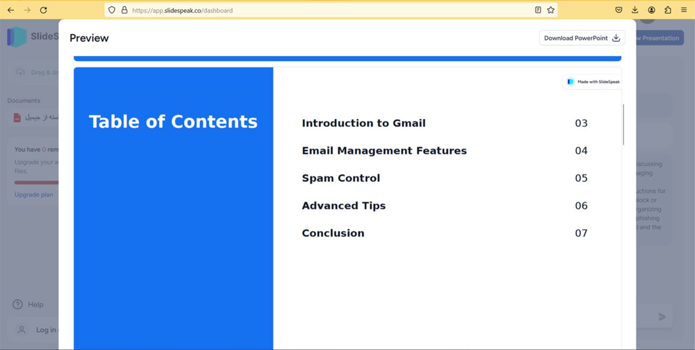This screenshot has width=695, height=350.
Task: Click the Table of Contents slide title
Action: coord(173,121)
